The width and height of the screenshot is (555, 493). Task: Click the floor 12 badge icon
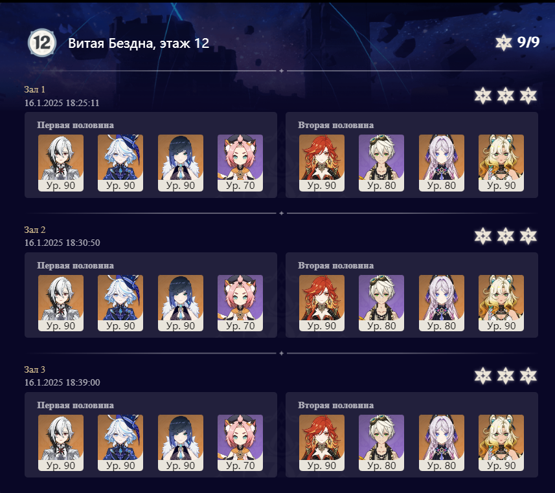click(x=41, y=43)
